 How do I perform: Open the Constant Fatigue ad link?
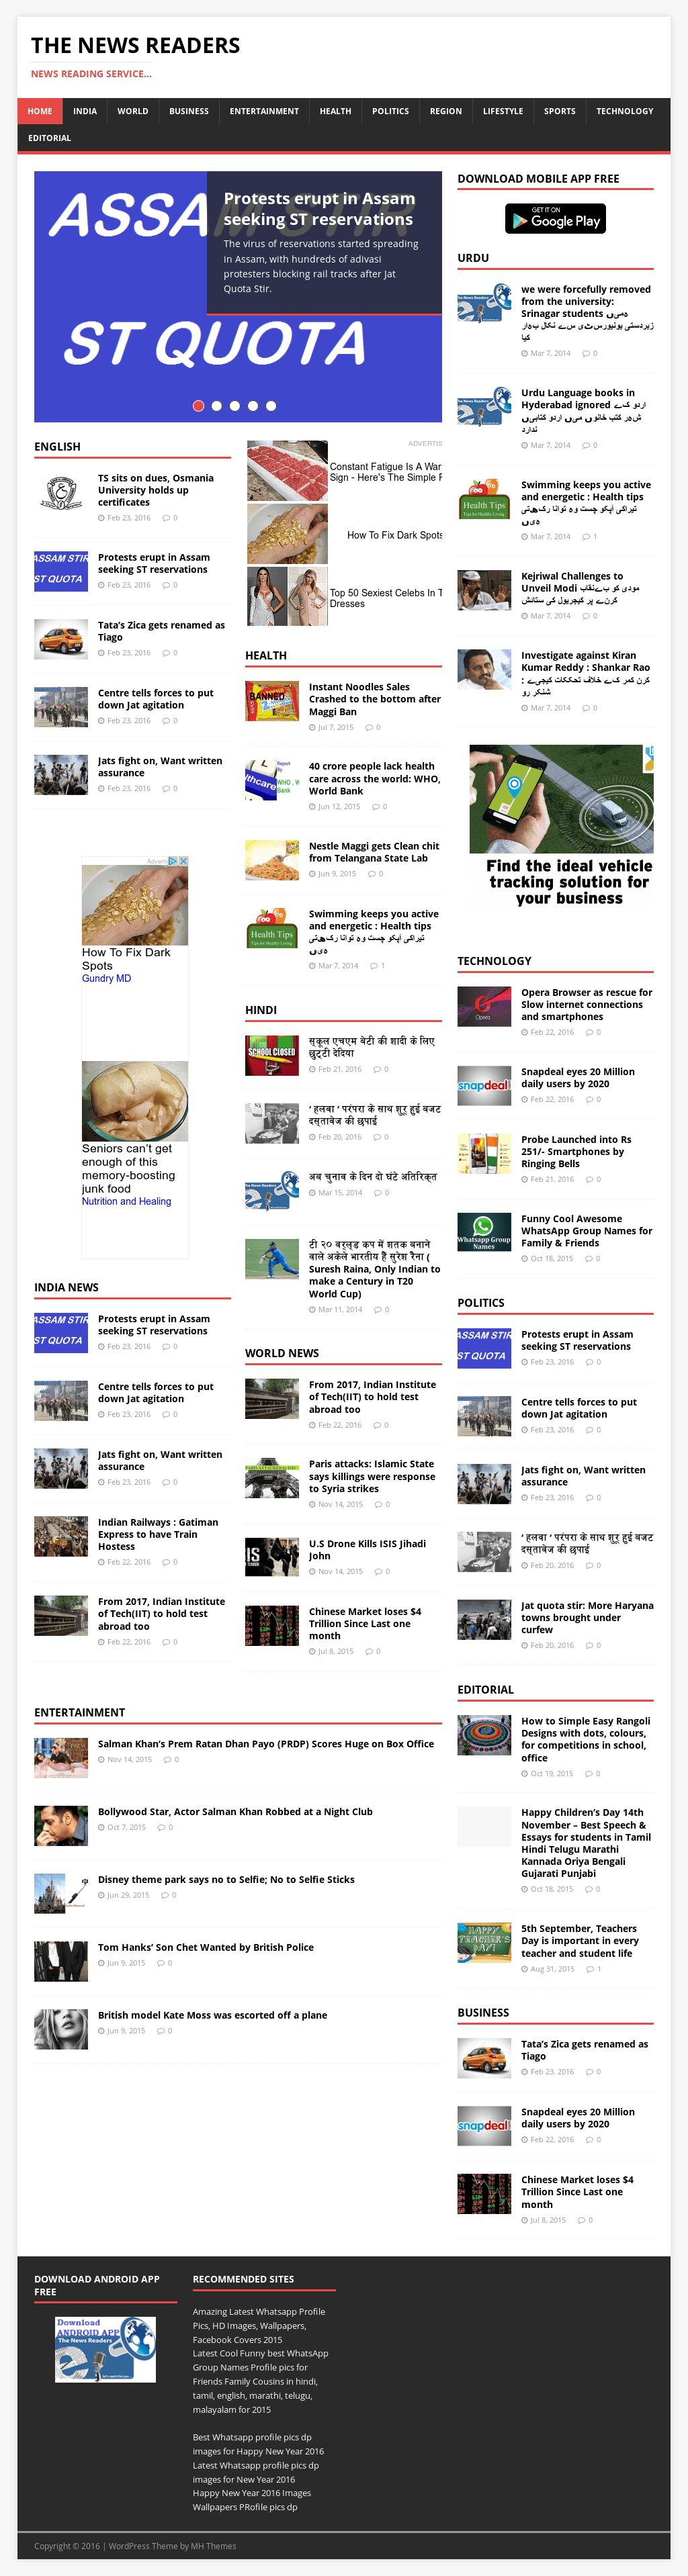click(x=385, y=472)
